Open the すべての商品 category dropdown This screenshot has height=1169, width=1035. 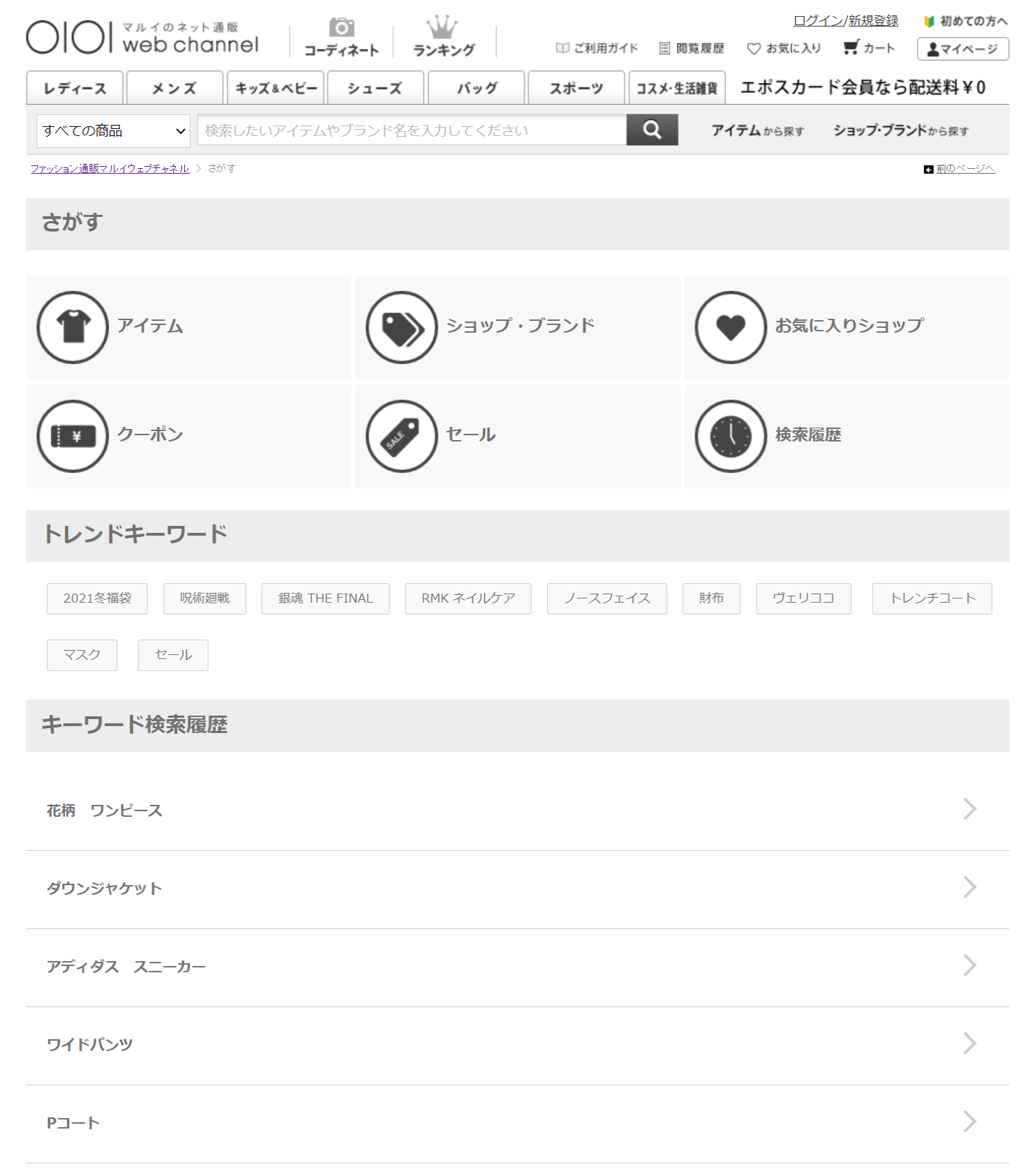113,131
